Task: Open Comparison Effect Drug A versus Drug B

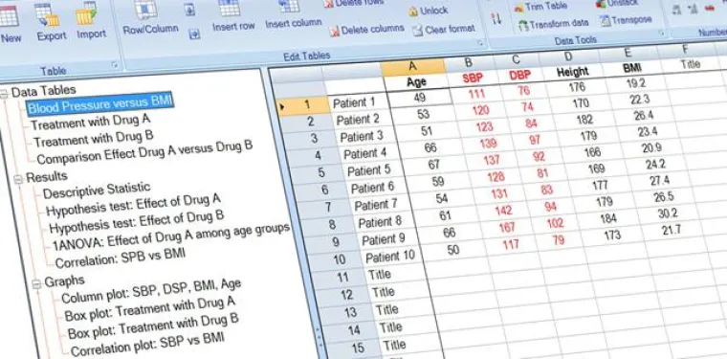Action: point(144,152)
